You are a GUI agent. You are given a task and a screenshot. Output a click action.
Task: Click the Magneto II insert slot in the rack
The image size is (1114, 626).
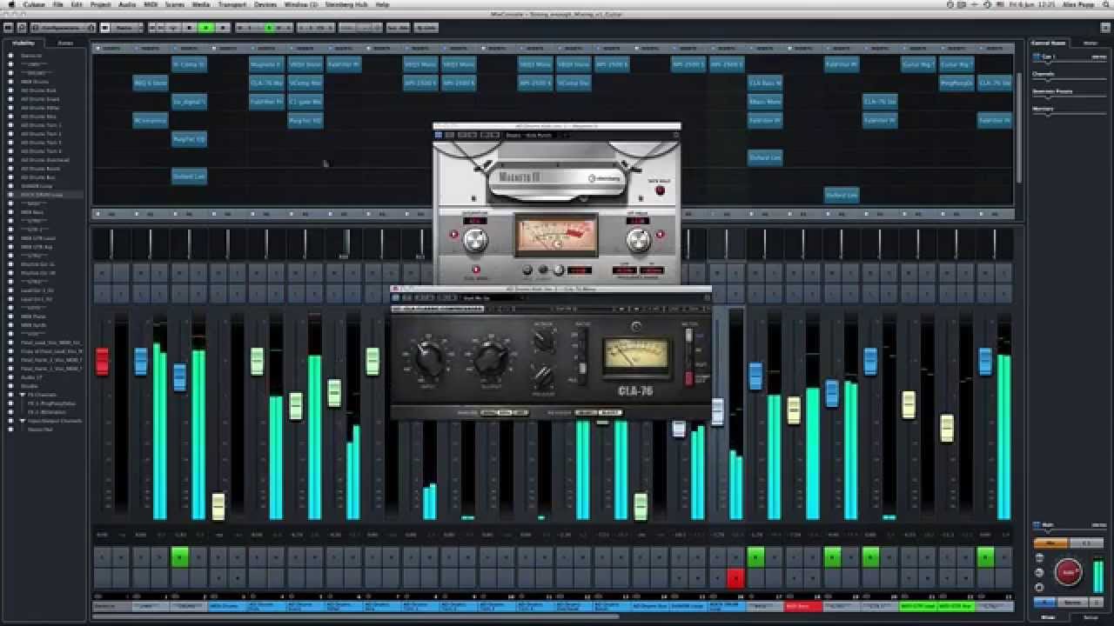[265, 63]
